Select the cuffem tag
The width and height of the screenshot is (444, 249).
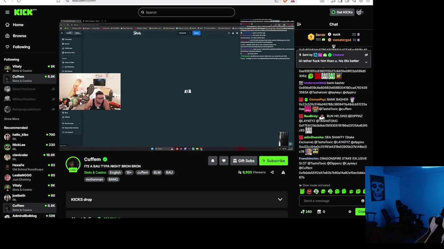[x=143, y=173]
